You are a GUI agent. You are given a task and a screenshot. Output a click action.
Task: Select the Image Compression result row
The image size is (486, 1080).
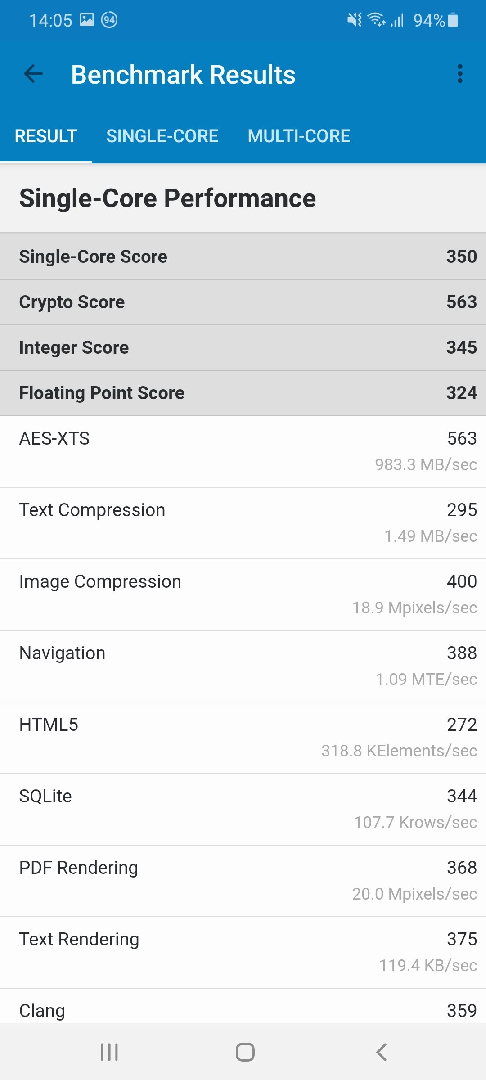coord(243,594)
